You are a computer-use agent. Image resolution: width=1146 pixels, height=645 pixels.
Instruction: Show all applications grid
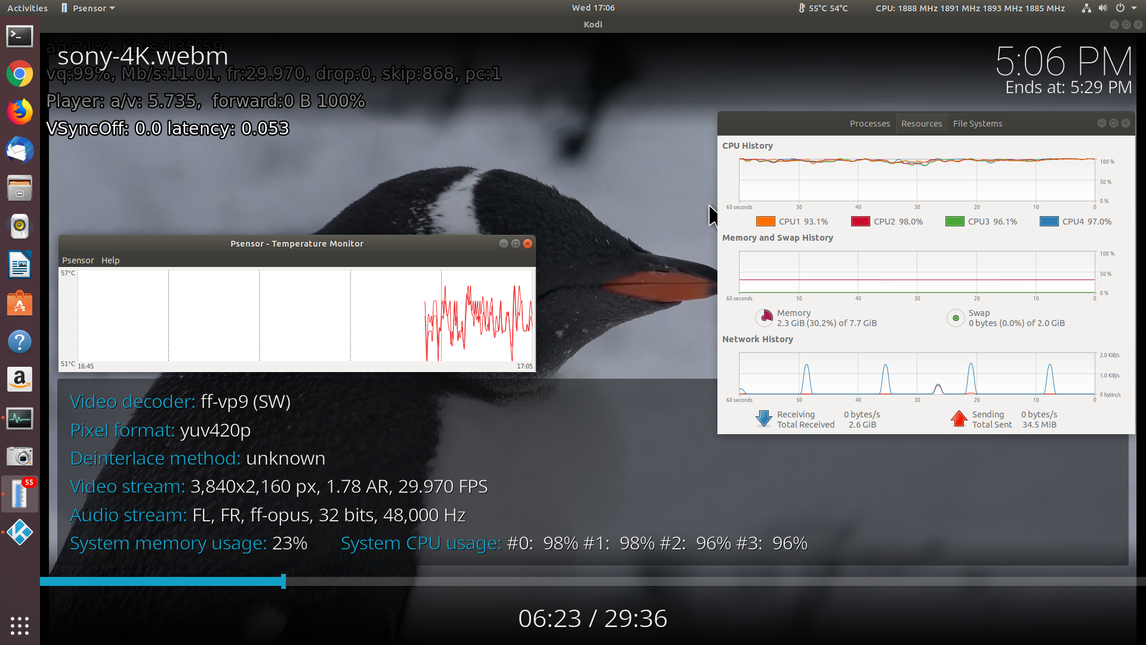click(20, 625)
